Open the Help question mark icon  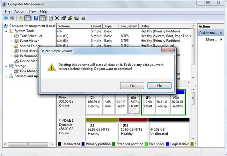36,18
